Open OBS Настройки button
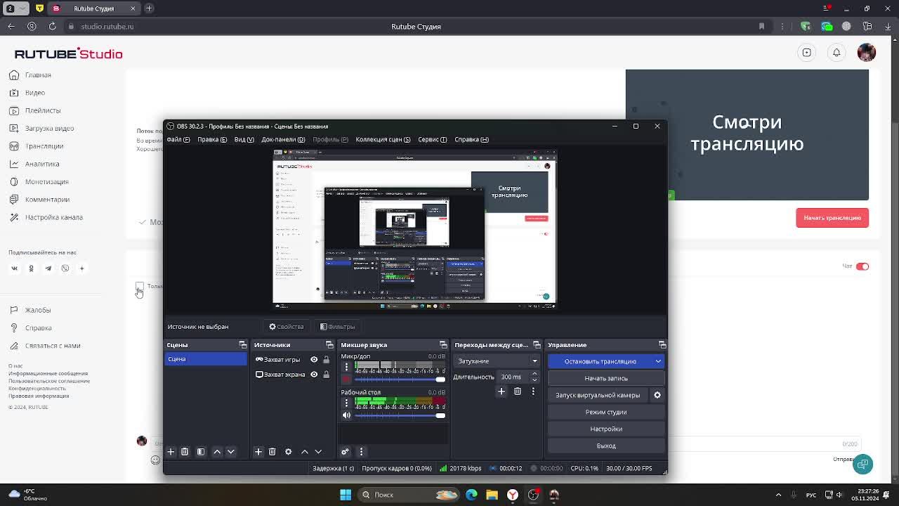The width and height of the screenshot is (899, 506). (606, 429)
